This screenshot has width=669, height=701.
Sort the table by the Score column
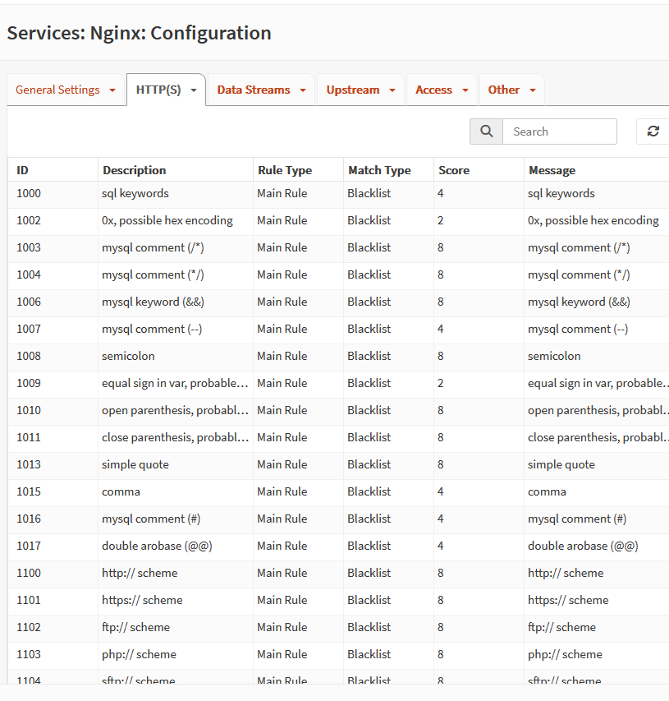pos(453,170)
